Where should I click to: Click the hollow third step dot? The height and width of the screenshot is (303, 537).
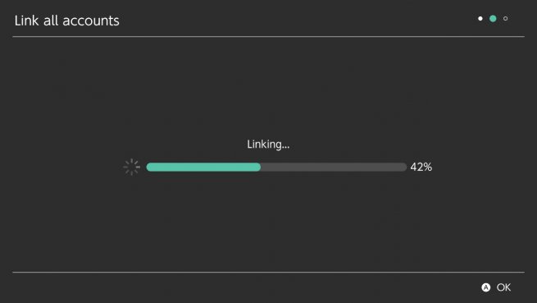tap(506, 19)
